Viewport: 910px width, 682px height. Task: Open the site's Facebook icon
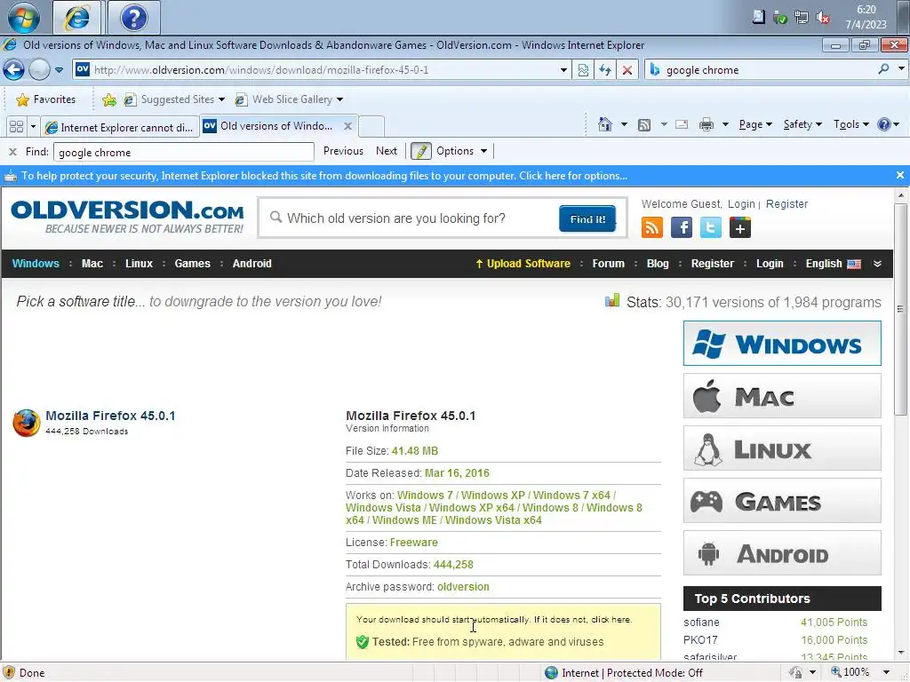682,227
